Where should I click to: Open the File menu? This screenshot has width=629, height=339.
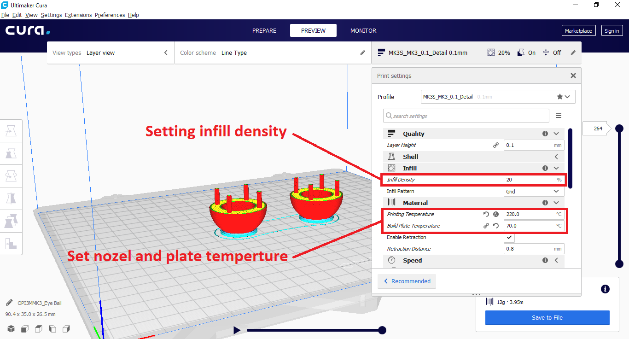point(5,15)
